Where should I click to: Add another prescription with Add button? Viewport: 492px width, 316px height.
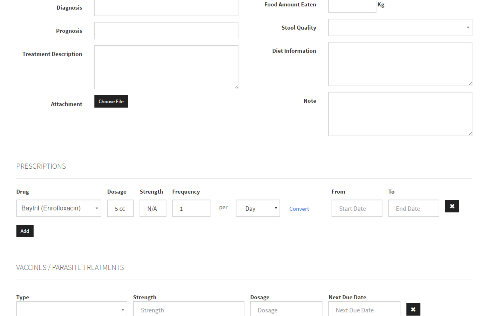pyautogui.click(x=25, y=231)
